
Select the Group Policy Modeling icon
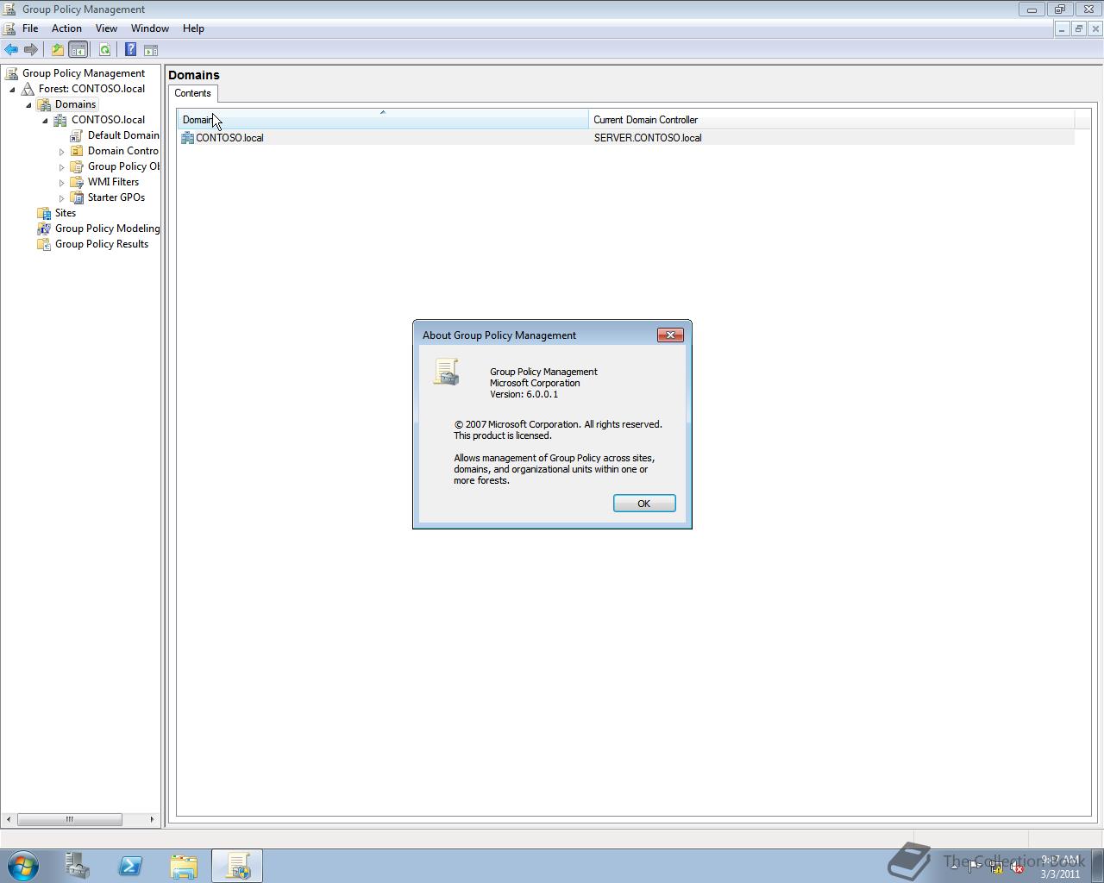point(44,229)
